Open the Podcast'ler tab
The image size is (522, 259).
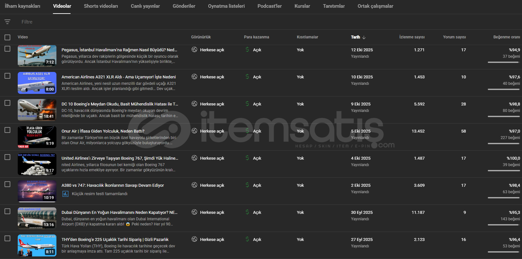coord(270,6)
